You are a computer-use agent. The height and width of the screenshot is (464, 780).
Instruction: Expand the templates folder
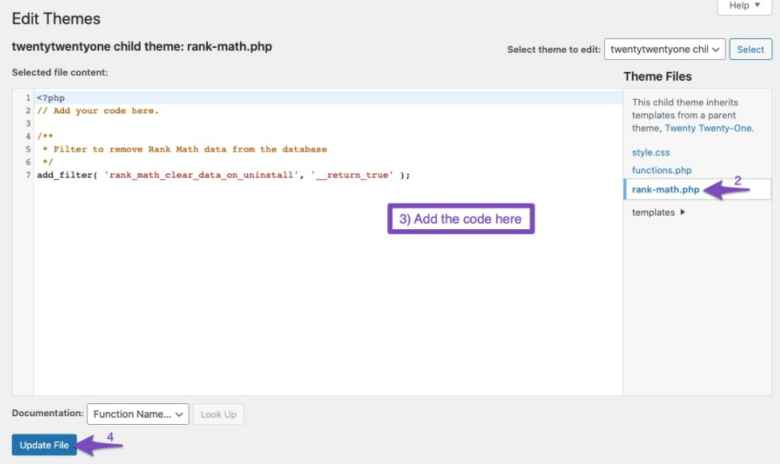(x=658, y=212)
